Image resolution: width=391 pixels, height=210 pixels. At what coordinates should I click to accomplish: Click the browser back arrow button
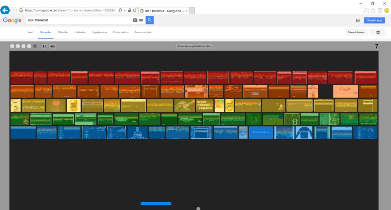coord(5,10)
